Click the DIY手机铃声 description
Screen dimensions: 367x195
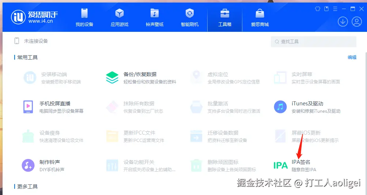[x=52, y=169]
